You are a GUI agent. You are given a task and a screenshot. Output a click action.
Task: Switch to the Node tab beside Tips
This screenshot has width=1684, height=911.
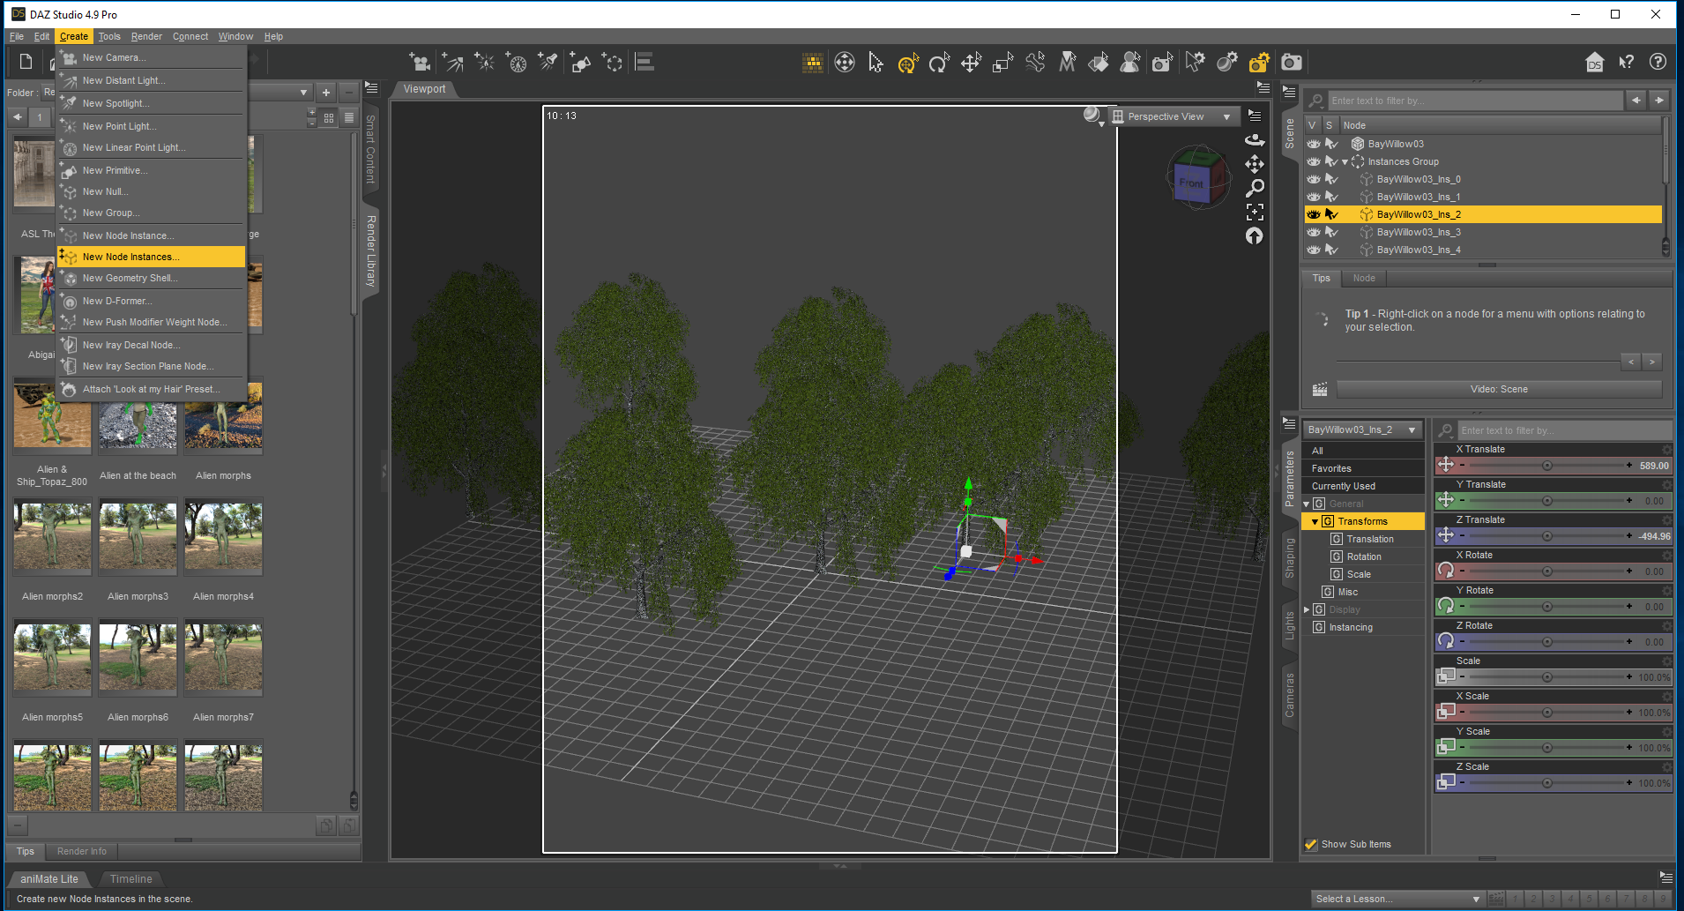tap(1364, 278)
